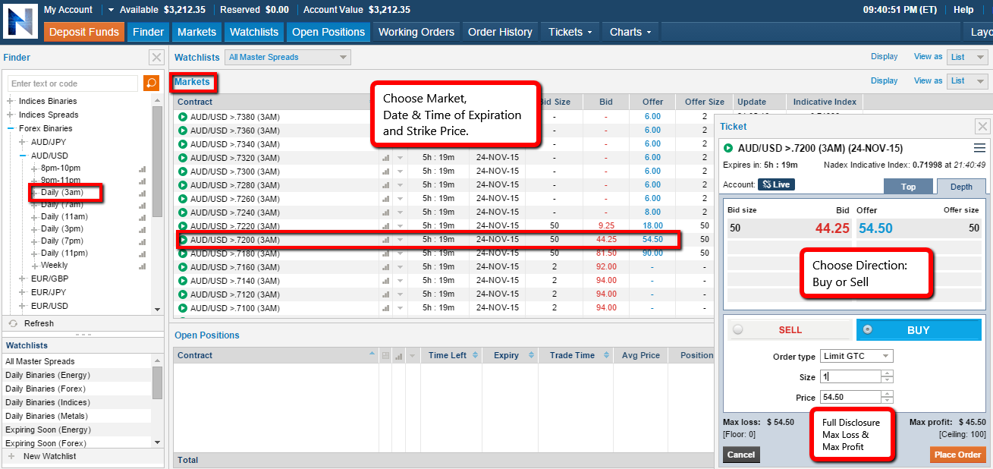Viewport: 993px width, 469px height.
Task: Open chart icon beside Weekly tree item
Action: [x=142, y=266]
